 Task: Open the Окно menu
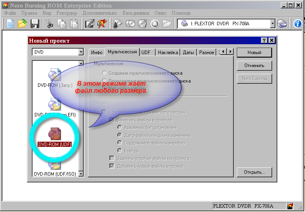[160, 13]
